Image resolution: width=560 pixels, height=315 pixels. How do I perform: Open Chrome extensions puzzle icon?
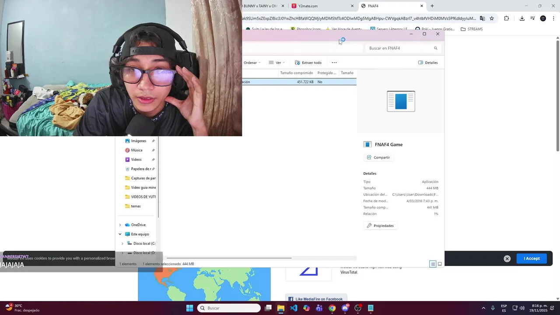click(x=507, y=18)
